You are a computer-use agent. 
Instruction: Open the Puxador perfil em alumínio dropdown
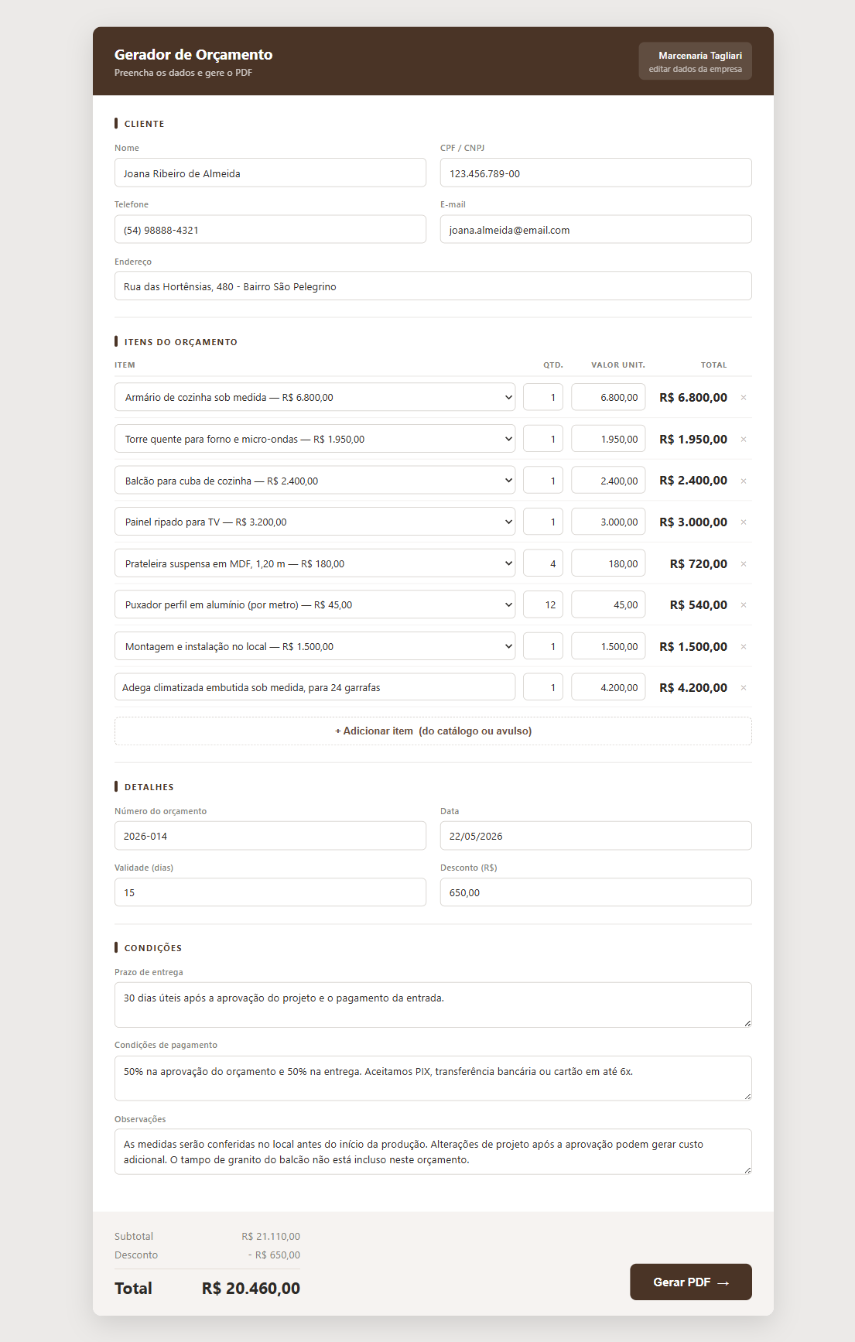315,604
